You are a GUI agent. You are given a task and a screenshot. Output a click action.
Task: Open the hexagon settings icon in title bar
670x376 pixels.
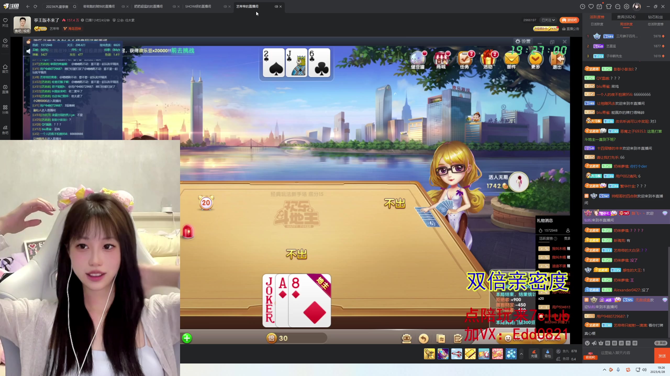[627, 7]
